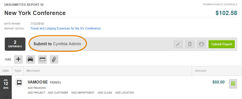Click ADD DEPARTMENT on expense row

point(83,93)
